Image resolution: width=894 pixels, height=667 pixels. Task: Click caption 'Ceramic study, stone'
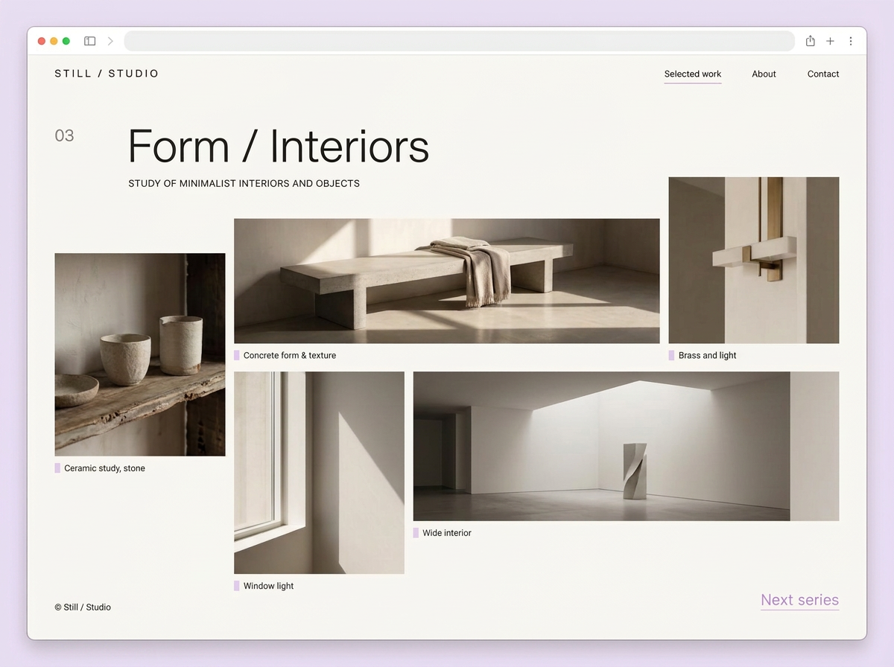(104, 468)
